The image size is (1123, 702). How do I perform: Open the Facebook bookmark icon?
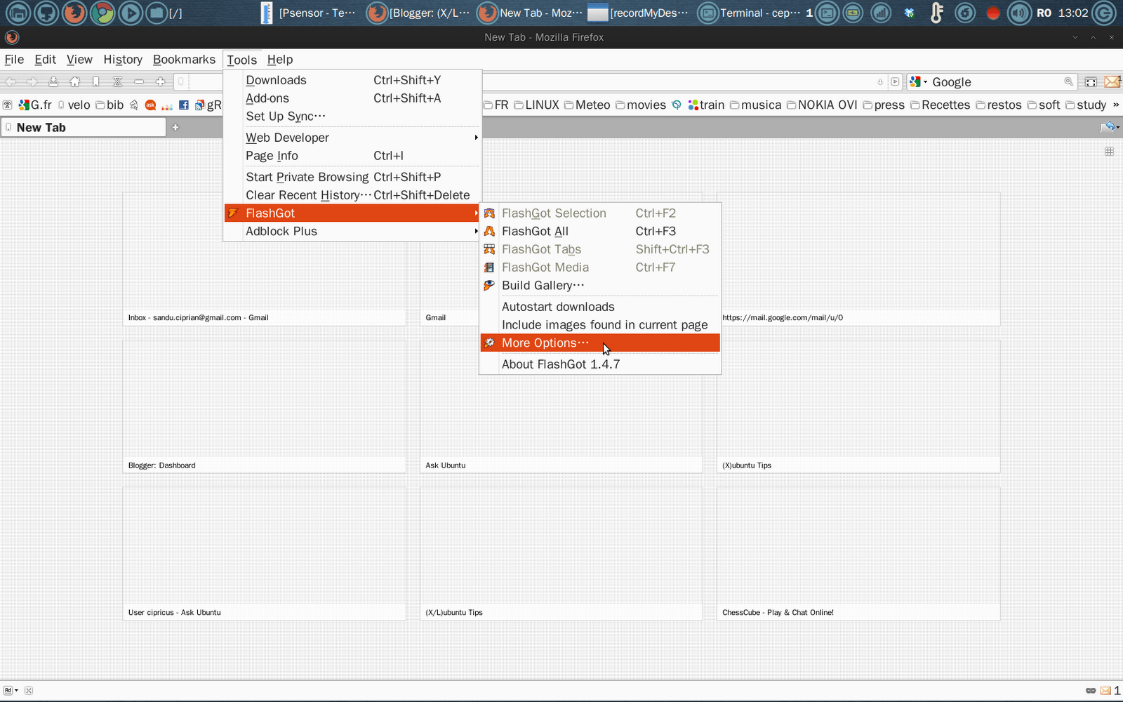tap(184, 105)
